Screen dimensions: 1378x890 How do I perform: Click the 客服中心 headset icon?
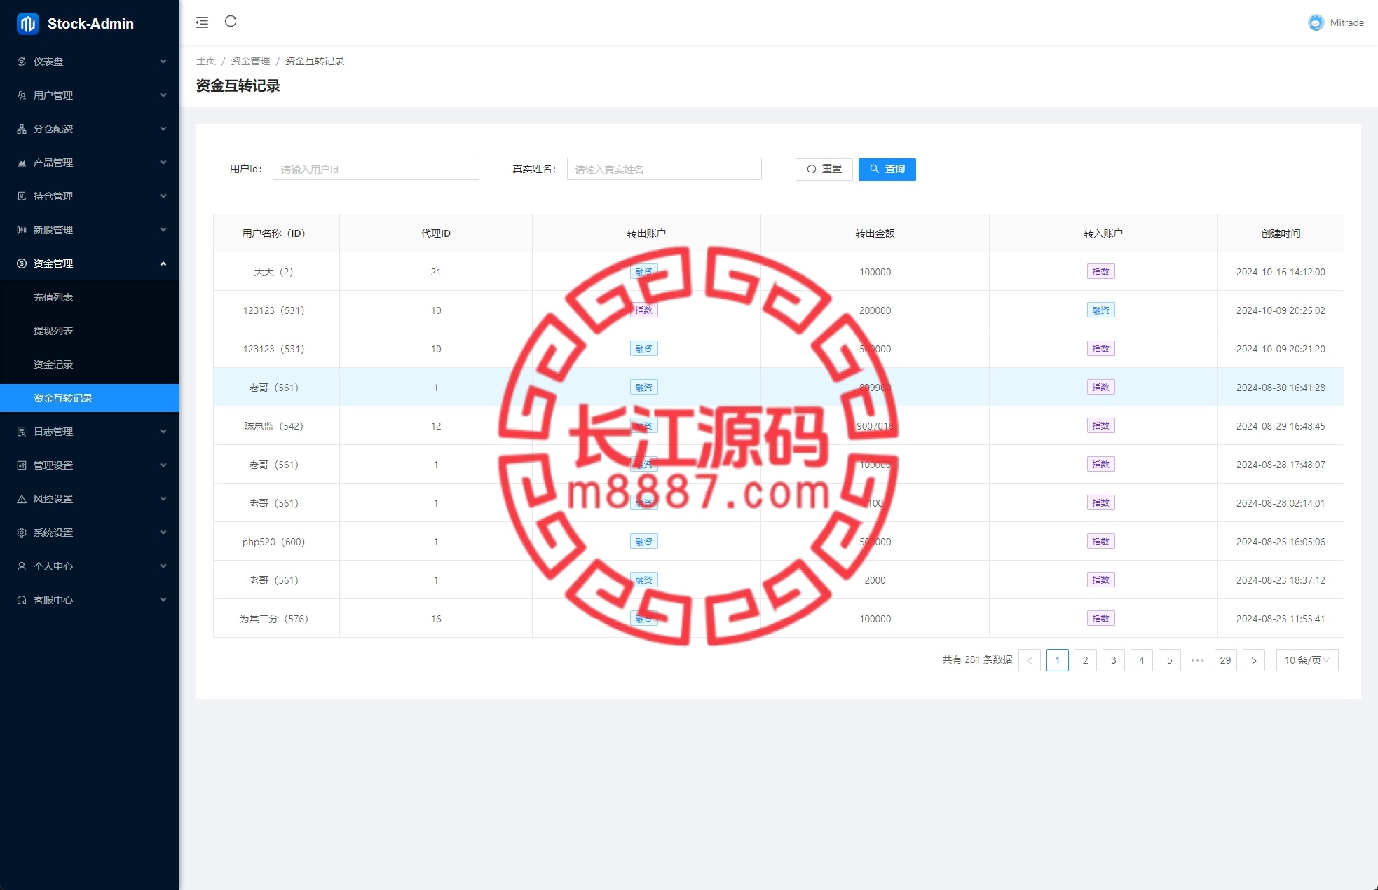[x=22, y=600]
